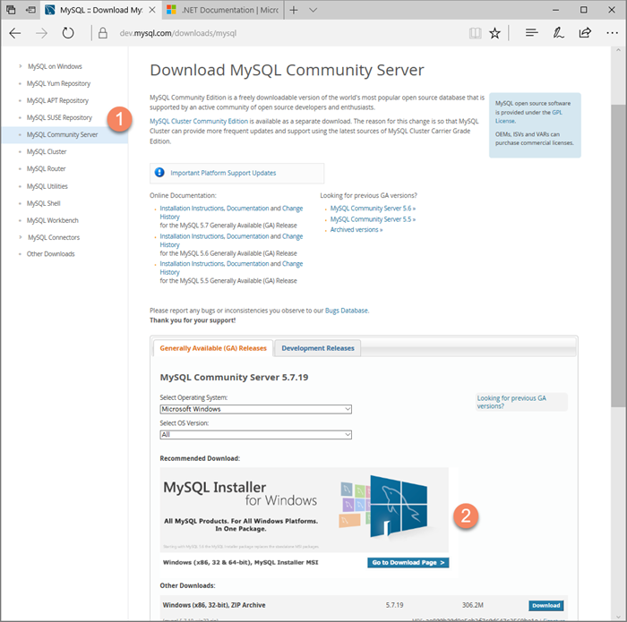Click the page vertical scrollbar thumb
Screen dimensions: 627x622
click(x=618, y=256)
